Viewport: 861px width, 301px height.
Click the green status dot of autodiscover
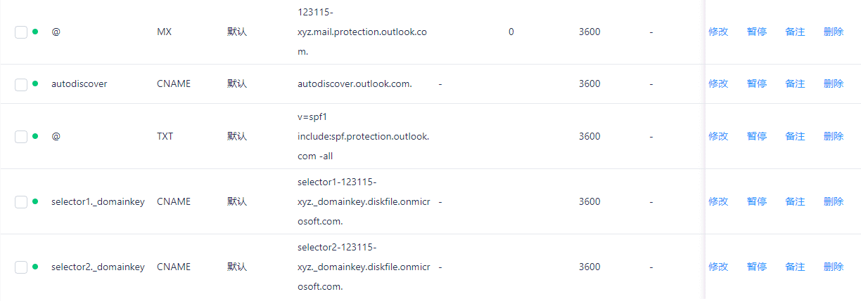pyautogui.click(x=35, y=83)
